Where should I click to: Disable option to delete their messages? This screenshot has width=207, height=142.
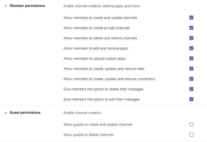point(191,89)
